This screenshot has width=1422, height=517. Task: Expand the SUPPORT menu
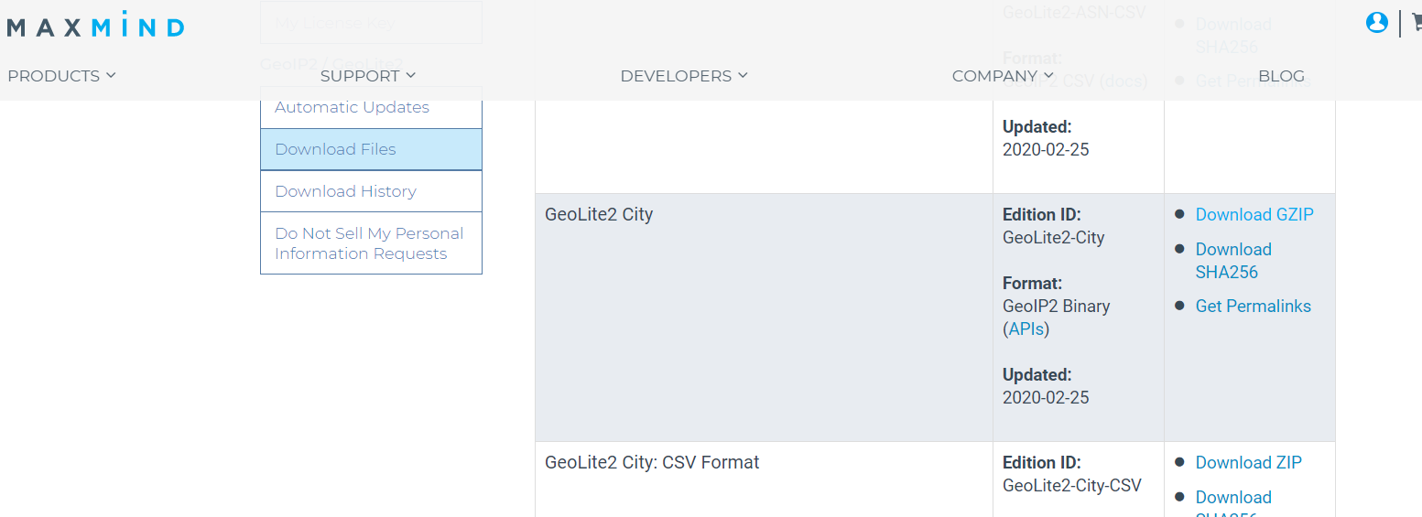368,76
